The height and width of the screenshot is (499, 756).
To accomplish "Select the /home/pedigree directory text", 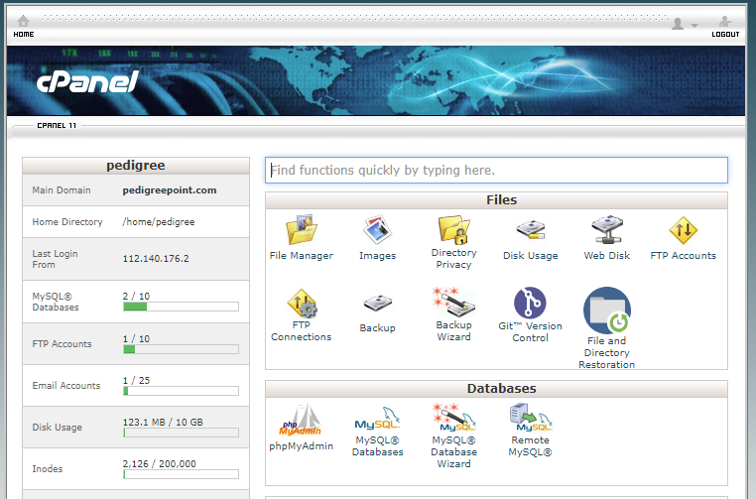I will point(159,222).
